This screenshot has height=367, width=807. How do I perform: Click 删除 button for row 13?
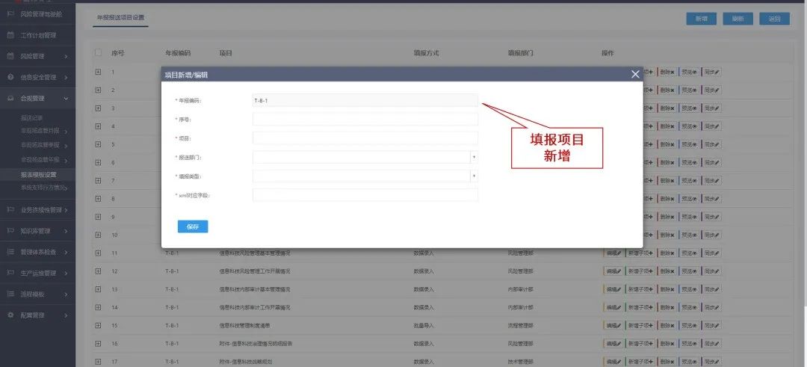[x=667, y=289]
